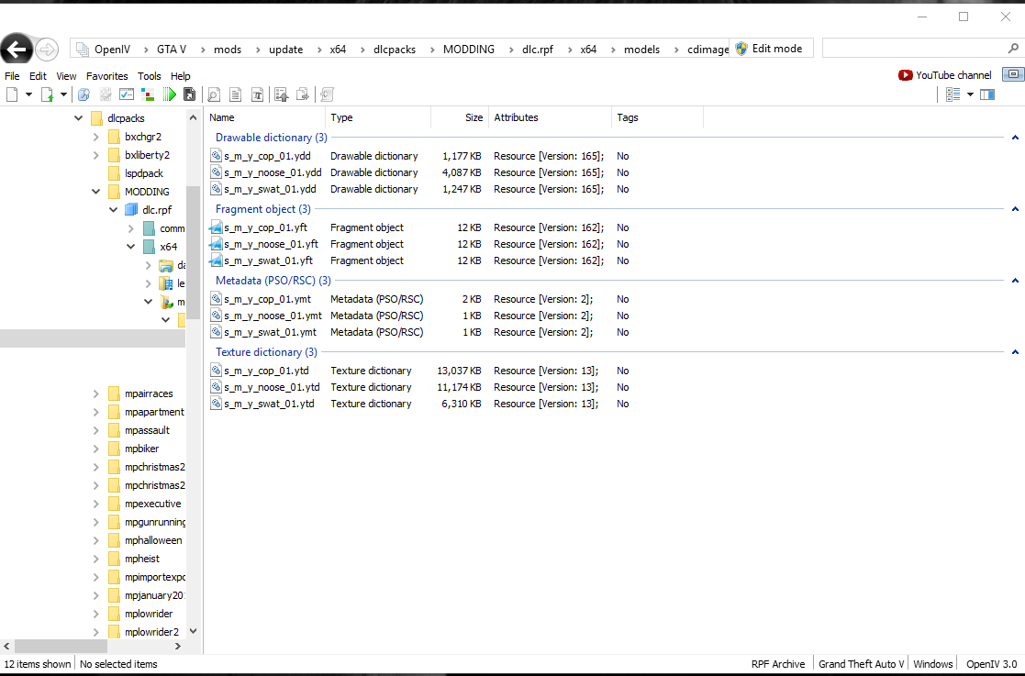Image resolution: width=1025 pixels, height=676 pixels.
Task: Select the s_m_y_noose_01.yft fragment file
Action: tap(271, 244)
